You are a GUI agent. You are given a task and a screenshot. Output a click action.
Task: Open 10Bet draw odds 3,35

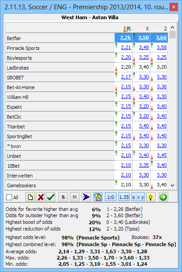[x=144, y=165]
